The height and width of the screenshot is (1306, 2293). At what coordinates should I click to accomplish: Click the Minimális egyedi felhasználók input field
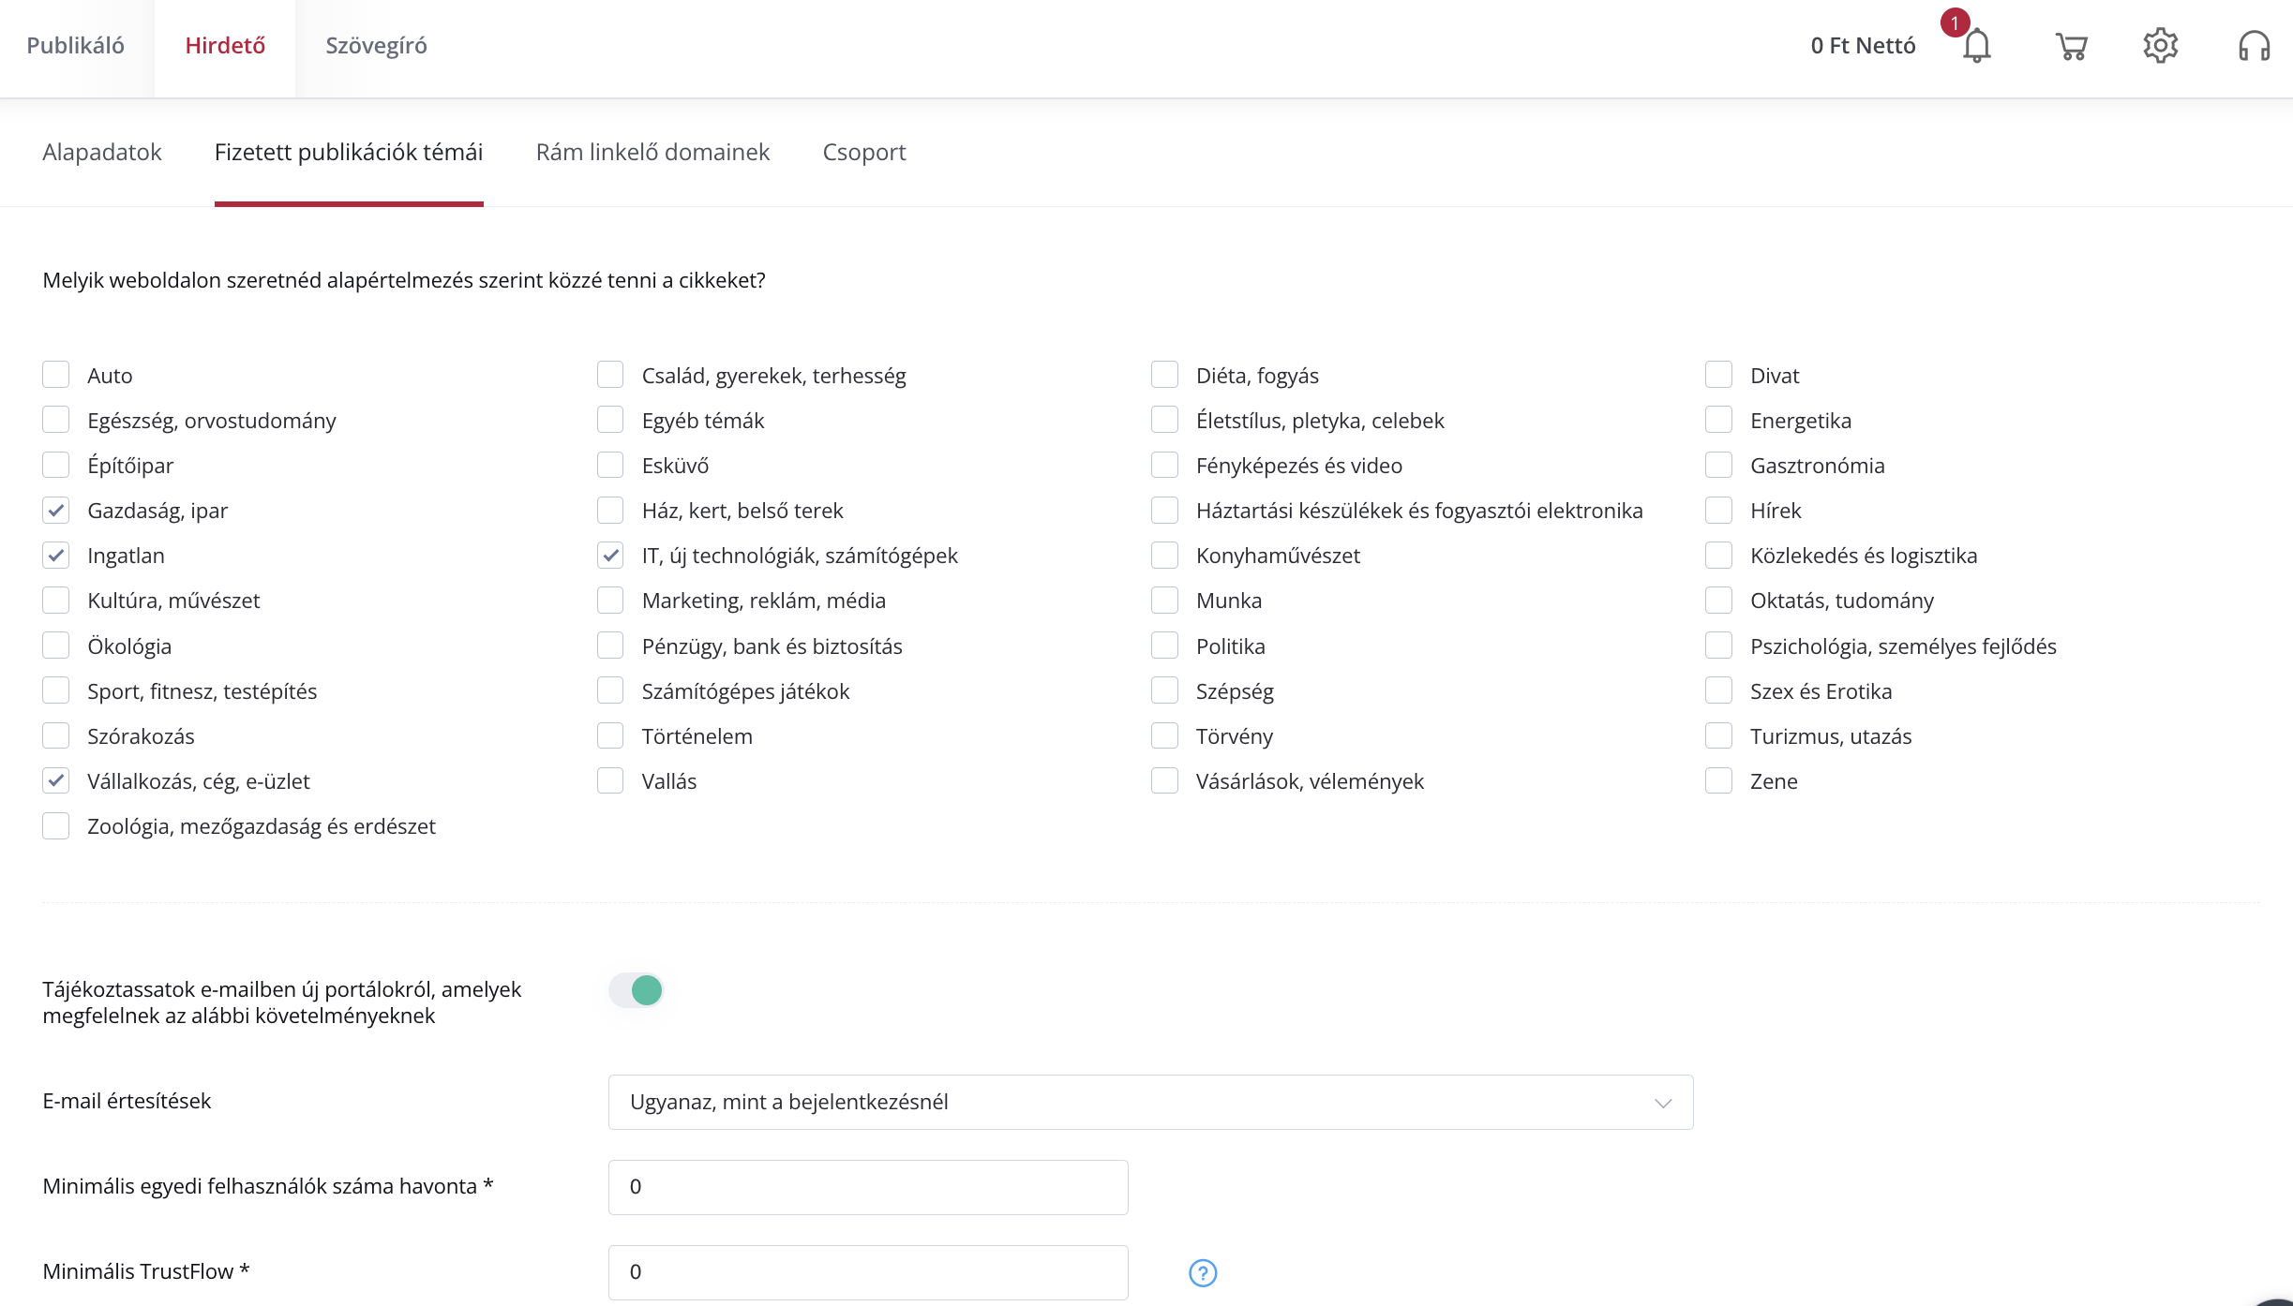click(x=866, y=1185)
